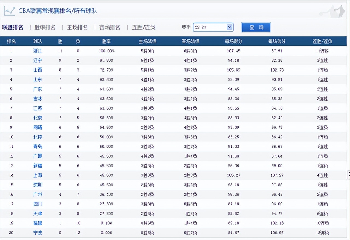The height and width of the screenshot is (240, 350).
Task: Click the vertical scrollbar on the right edge
Action: point(348,174)
